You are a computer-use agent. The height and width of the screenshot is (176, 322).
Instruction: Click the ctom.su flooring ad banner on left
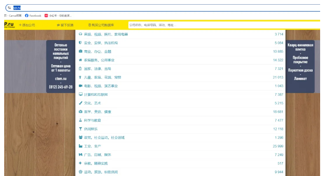coord(61,66)
